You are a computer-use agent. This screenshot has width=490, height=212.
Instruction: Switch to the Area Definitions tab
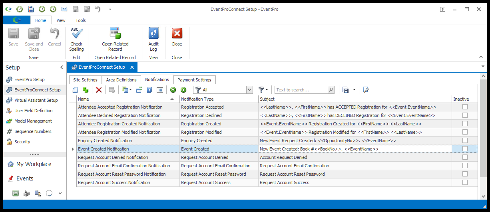click(122, 80)
